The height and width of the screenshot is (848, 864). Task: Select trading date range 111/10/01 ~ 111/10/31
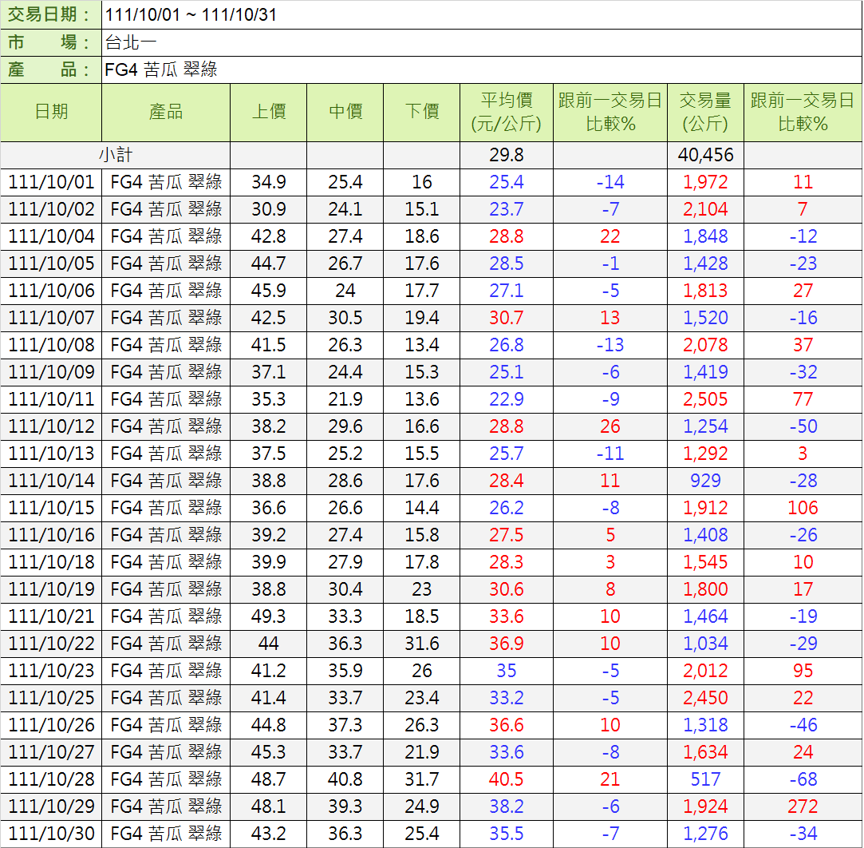[x=191, y=15]
